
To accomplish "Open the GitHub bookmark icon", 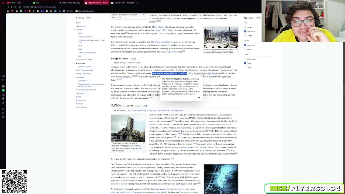I will coord(38,11).
